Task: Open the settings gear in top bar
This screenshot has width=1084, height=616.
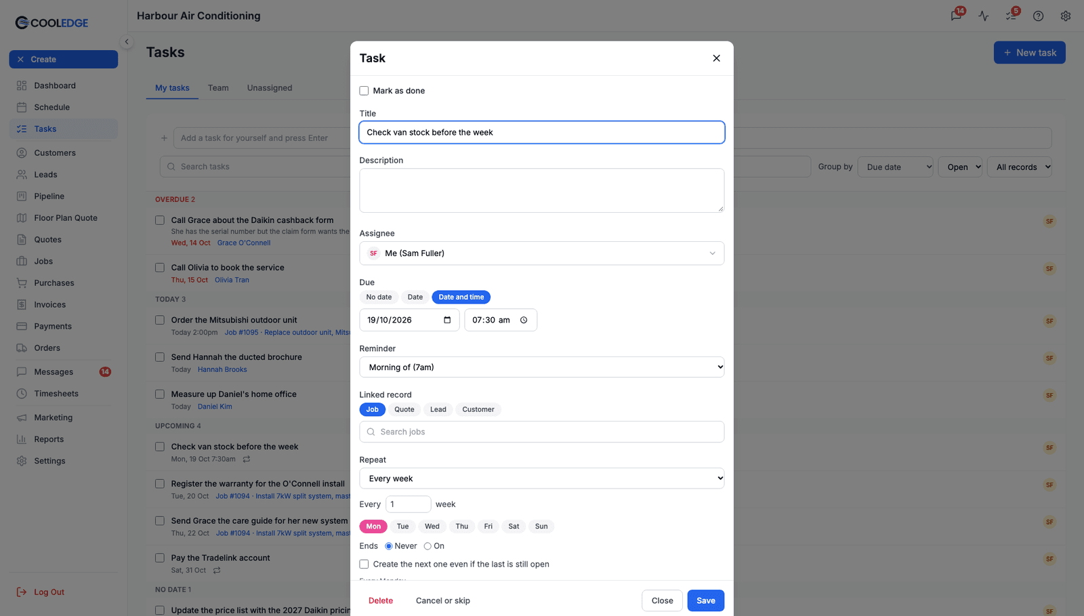Action: (x=1066, y=16)
